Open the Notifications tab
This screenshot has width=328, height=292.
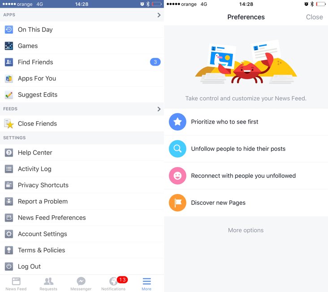[113, 284]
